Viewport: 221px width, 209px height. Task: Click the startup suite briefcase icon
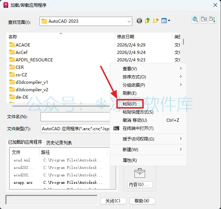[x=140, y=173]
